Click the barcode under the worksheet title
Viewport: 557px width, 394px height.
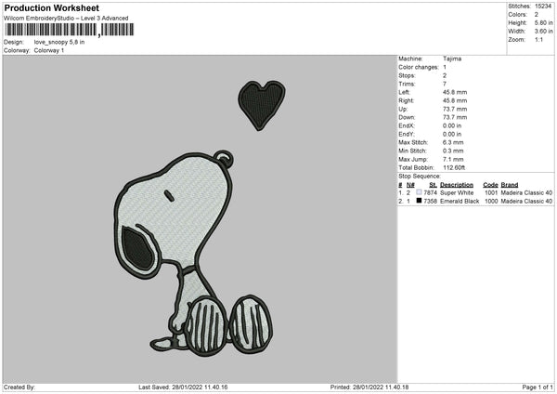point(69,30)
